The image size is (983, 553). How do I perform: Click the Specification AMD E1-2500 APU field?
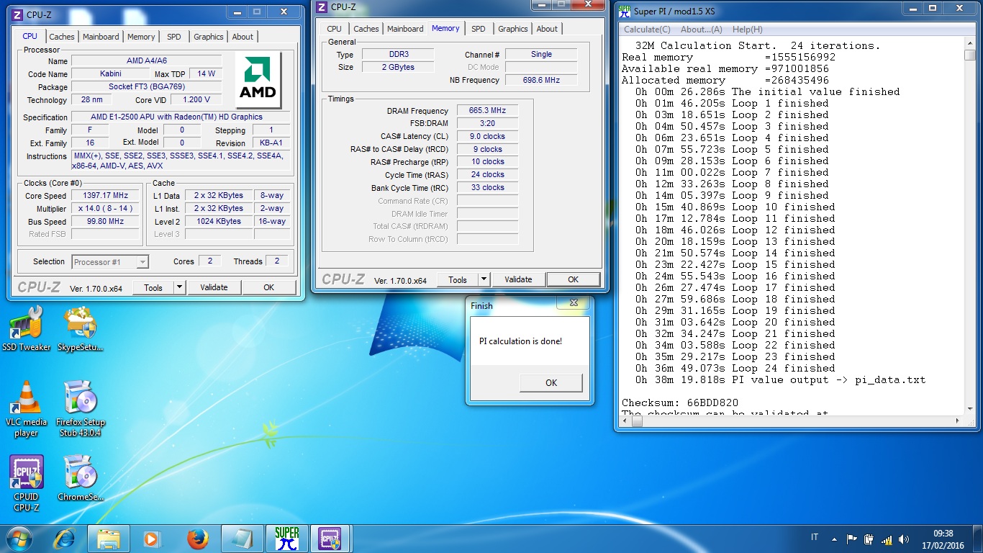coord(181,117)
